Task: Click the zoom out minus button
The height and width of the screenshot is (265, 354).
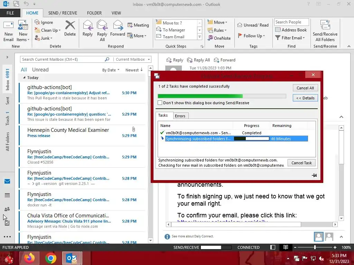Action: (x=295, y=247)
